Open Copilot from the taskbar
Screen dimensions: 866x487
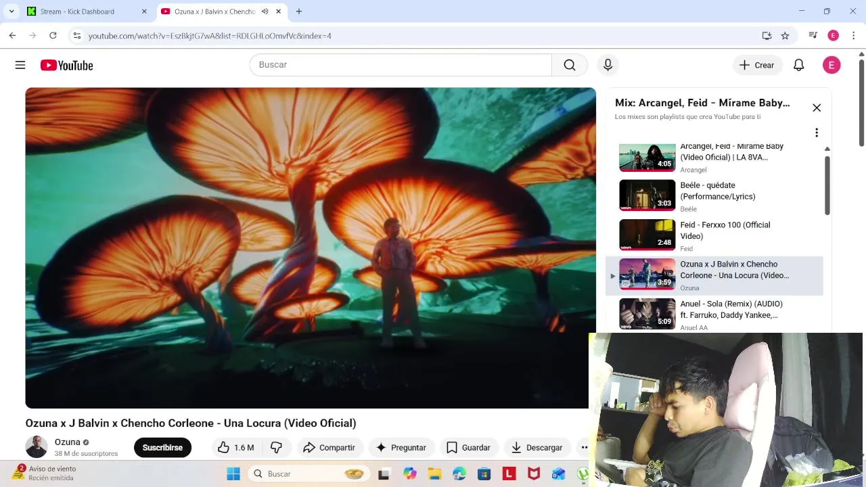click(409, 474)
